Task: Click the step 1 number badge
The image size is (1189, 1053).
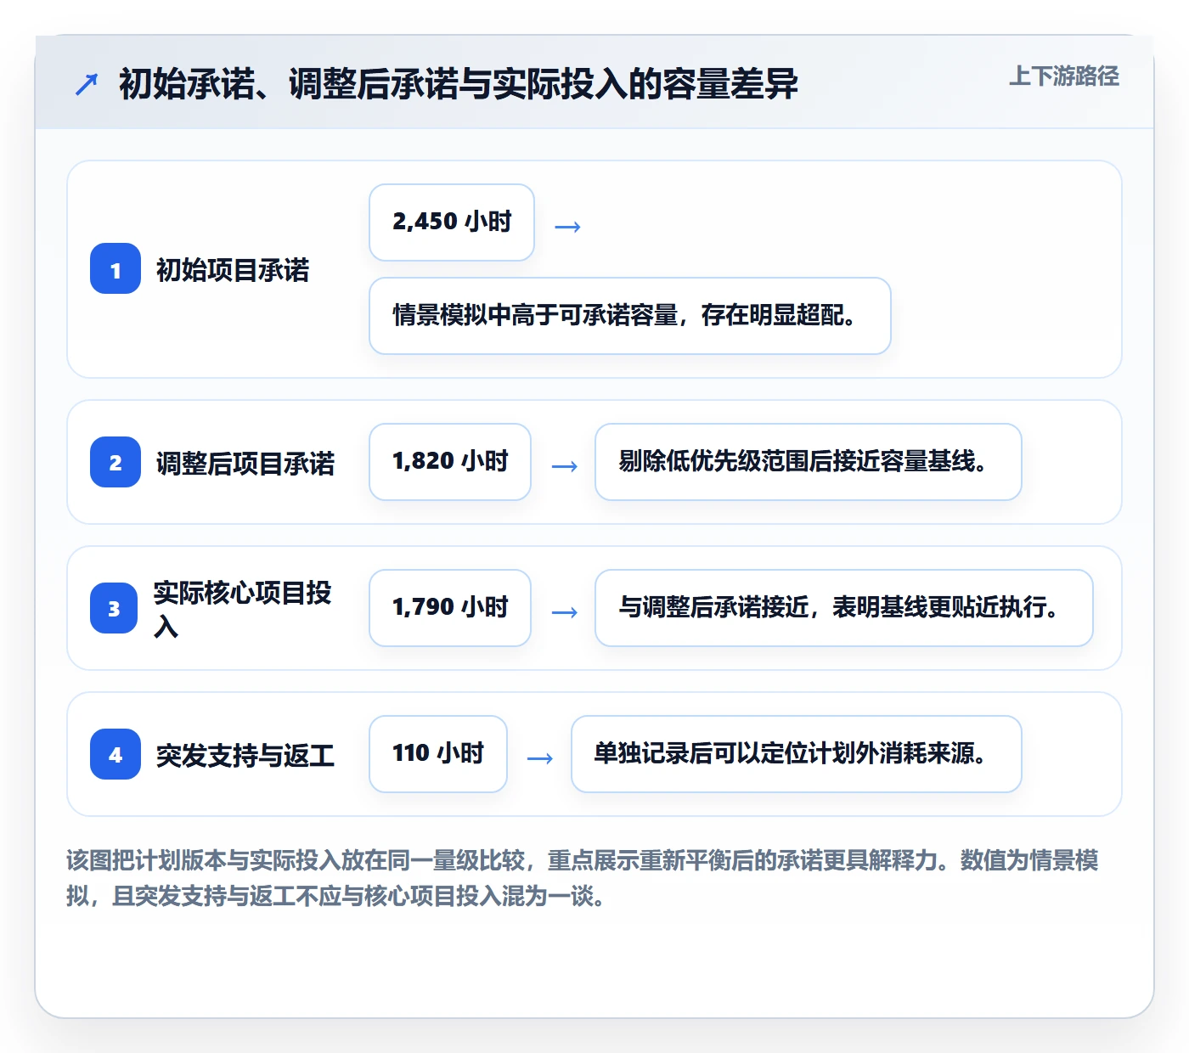Action: [116, 269]
